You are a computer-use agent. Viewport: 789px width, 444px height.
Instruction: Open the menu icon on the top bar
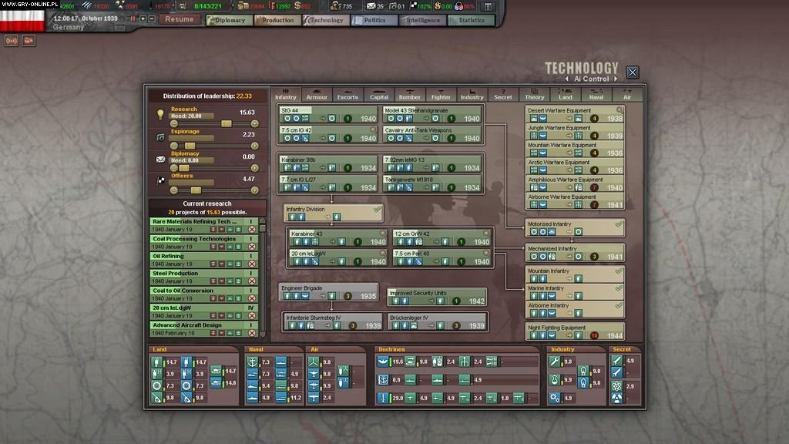coord(488,6)
